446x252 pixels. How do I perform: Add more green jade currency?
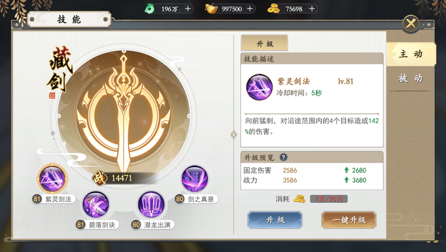point(188,9)
